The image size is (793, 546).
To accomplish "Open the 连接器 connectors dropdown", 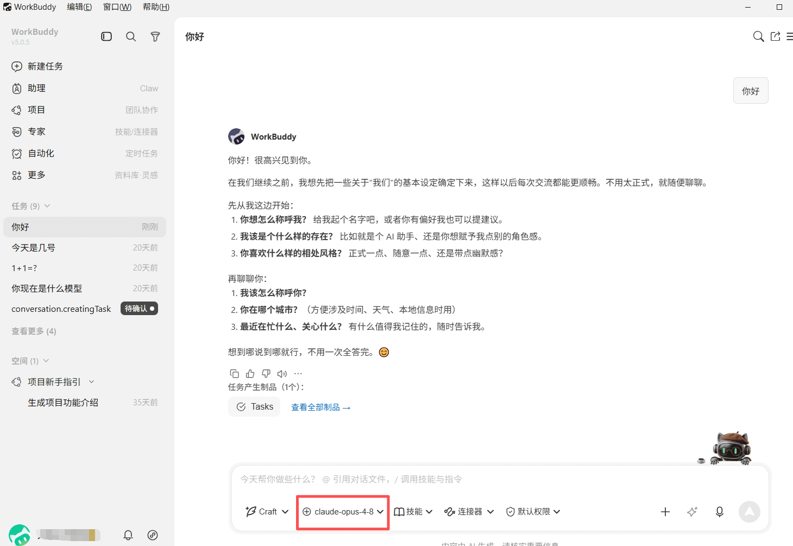I will pyautogui.click(x=469, y=512).
